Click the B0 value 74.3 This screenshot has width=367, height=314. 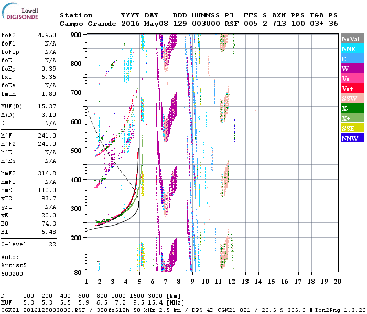tap(49, 223)
